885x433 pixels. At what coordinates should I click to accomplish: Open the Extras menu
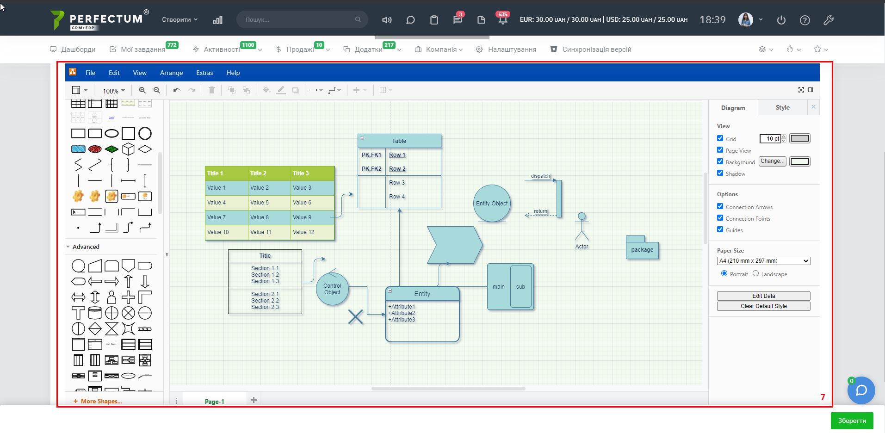[x=204, y=73]
